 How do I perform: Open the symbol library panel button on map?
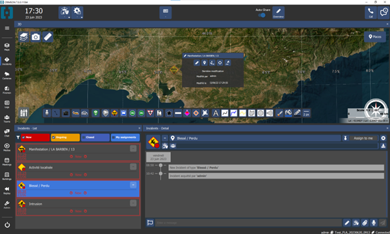24,113
